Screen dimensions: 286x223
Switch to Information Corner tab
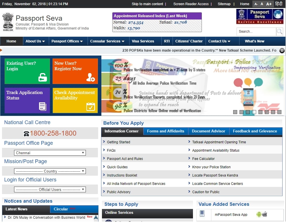(x=121, y=131)
